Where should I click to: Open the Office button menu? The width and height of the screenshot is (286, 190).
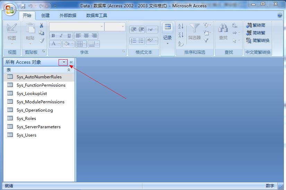[10, 9]
